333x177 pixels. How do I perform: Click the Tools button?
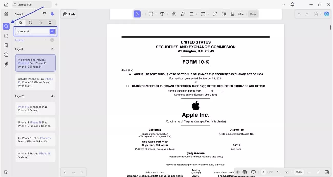coord(69,14)
